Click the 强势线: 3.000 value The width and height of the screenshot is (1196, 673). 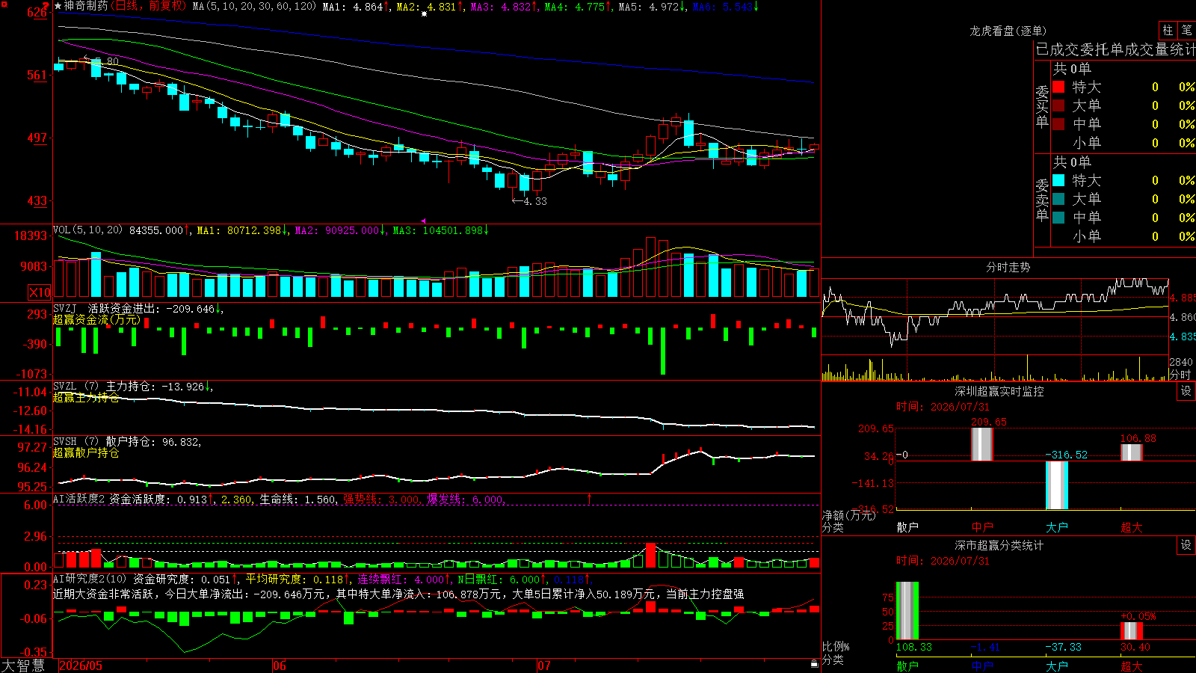[382, 499]
